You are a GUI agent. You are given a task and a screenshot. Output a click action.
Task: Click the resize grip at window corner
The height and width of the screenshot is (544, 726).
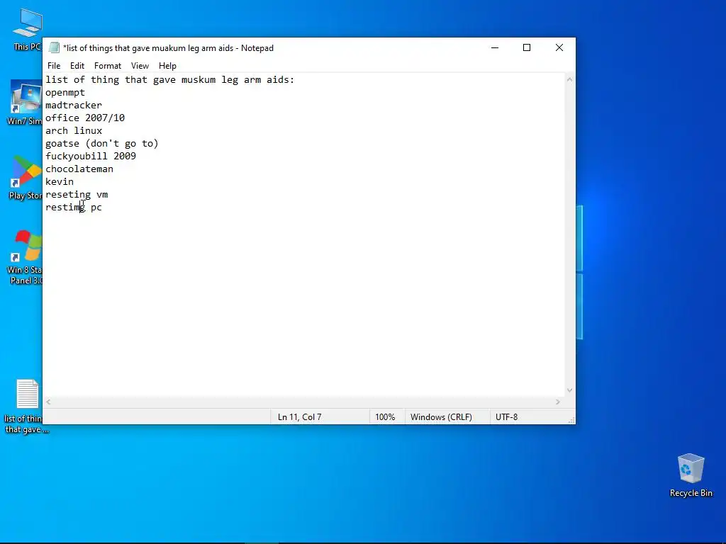[571, 420]
